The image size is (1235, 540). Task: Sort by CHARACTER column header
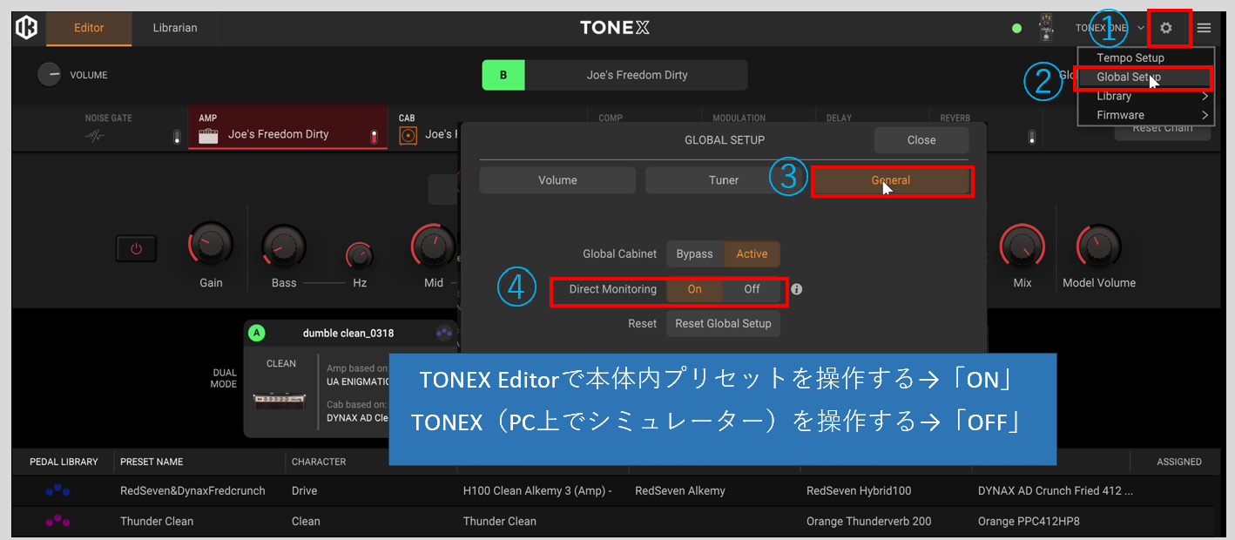pyautogui.click(x=319, y=462)
